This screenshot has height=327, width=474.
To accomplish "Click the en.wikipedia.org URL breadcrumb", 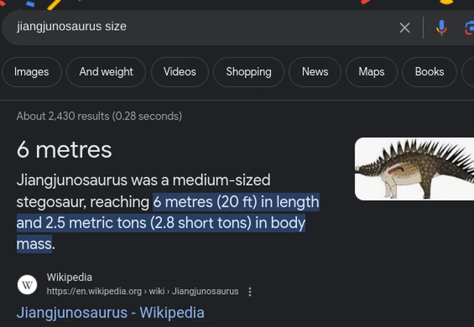I will (143, 291).
